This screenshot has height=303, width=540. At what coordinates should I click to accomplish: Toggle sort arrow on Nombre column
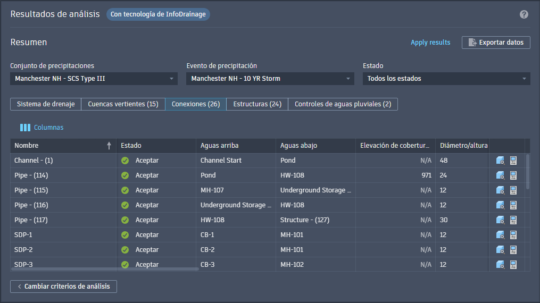[109, 146]
